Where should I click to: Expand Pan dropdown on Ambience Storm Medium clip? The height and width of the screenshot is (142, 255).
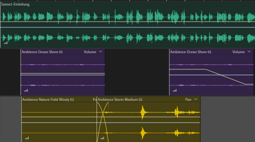196,100
